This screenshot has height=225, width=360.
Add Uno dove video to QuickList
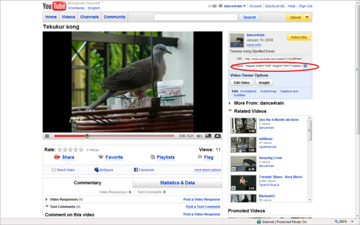(233, 131)
